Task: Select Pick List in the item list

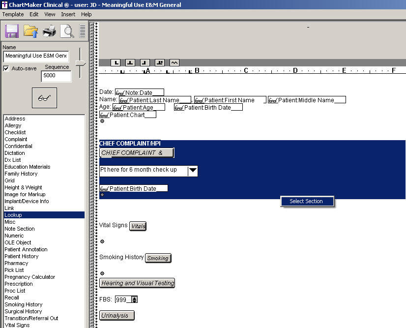Action: tap(14, 270)
